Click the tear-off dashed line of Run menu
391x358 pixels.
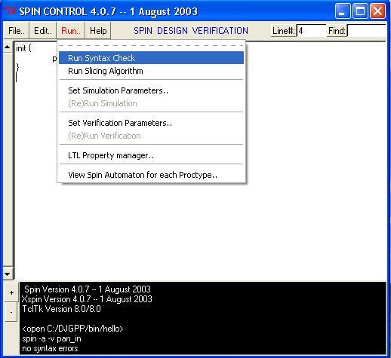pyautogui.click(x=151, y=46)
